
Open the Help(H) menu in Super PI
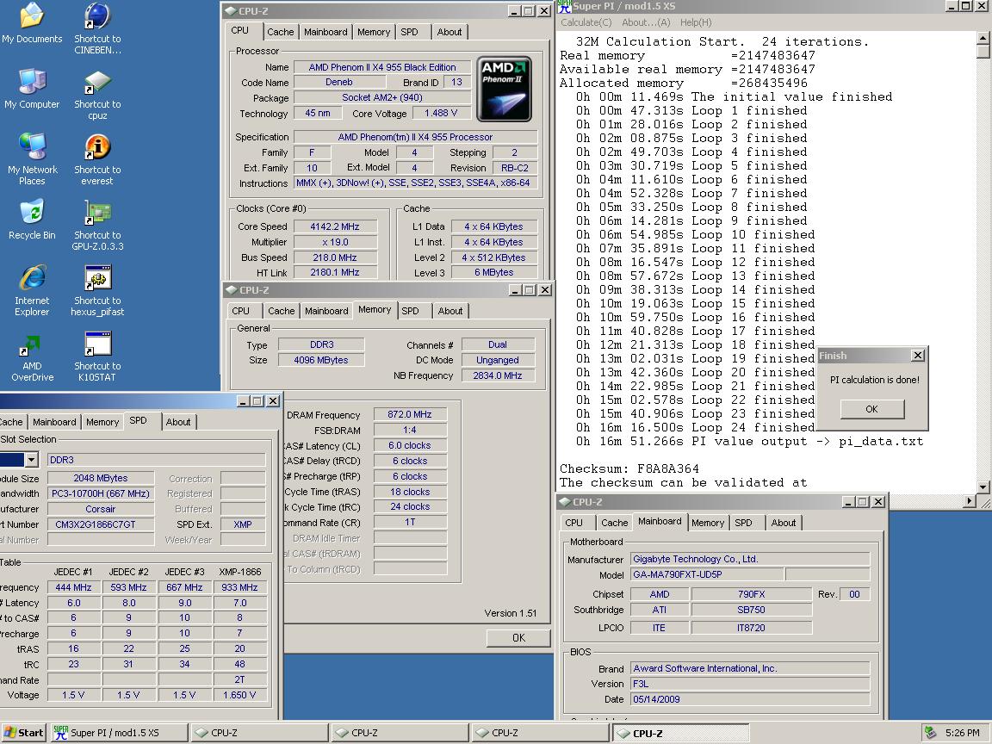coord(696,22)
